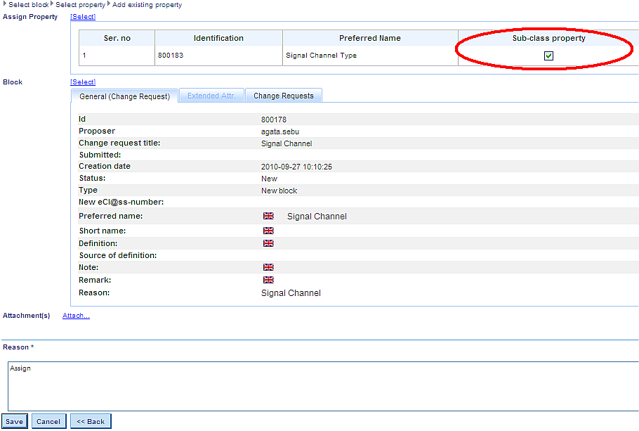Click the UK flag in Note row
The width and height of the screenshot is (639, 431).
click(x=268, y=267)
